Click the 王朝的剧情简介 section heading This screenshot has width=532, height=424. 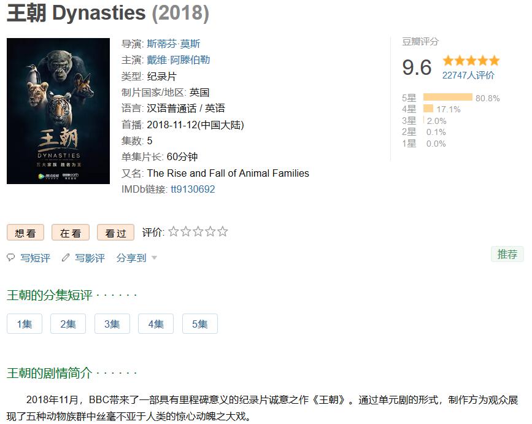50,373
